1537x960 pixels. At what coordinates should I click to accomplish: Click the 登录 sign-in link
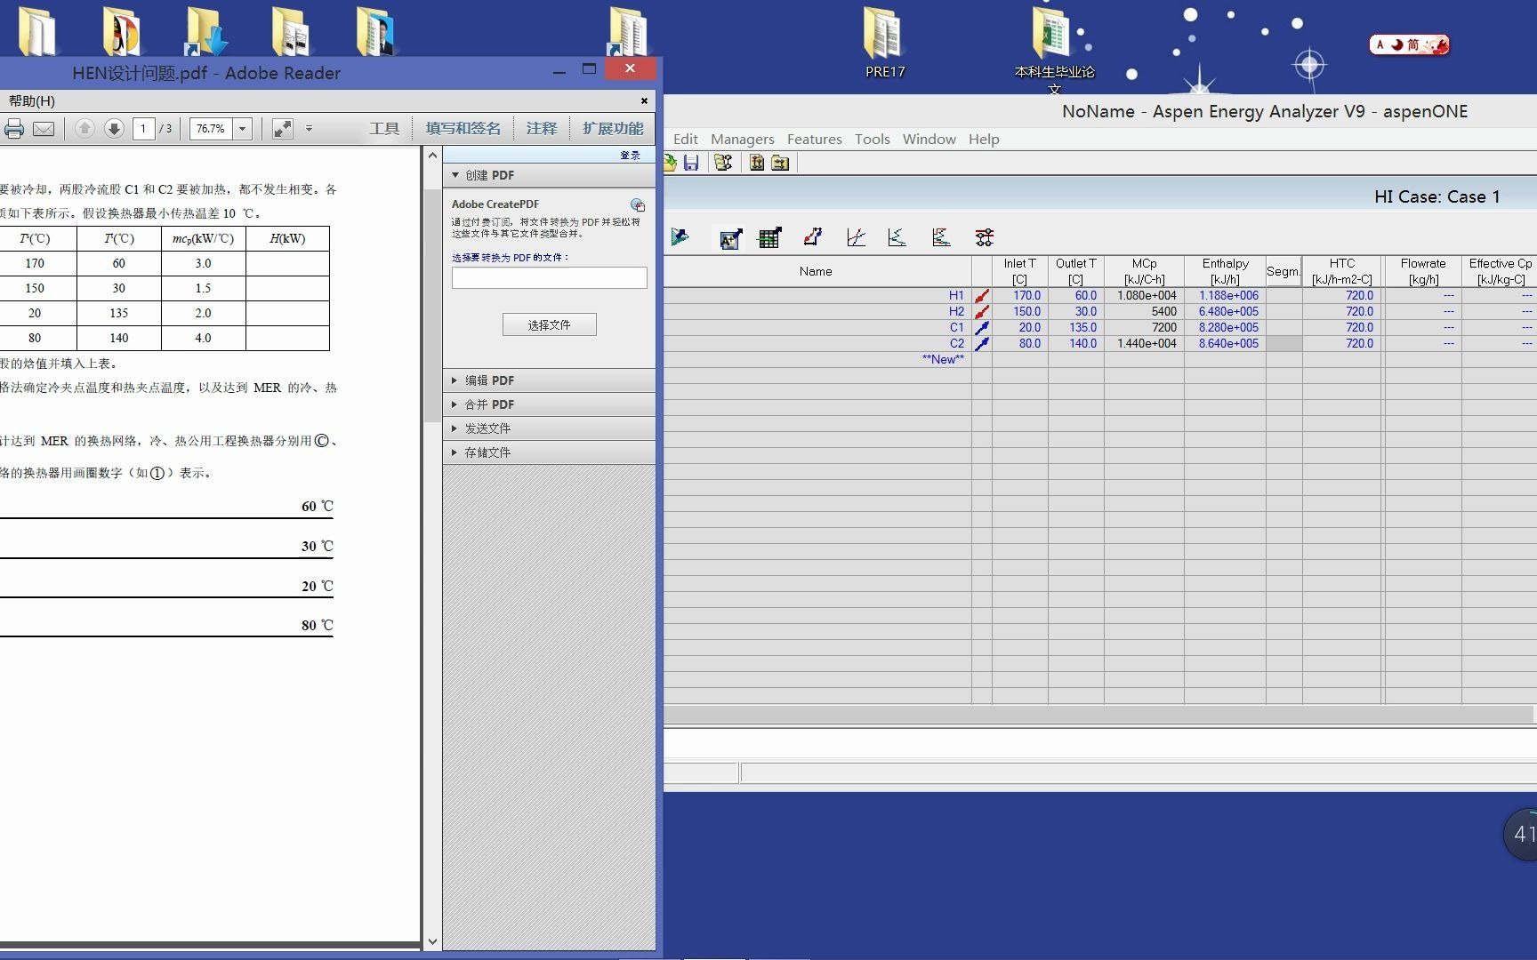630,155
